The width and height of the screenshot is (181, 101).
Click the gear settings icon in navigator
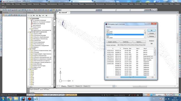pos(46,15)
